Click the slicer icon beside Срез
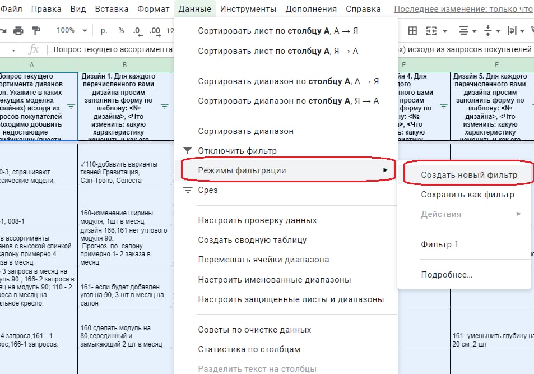534x374 pixels. (x=188, y=190)
